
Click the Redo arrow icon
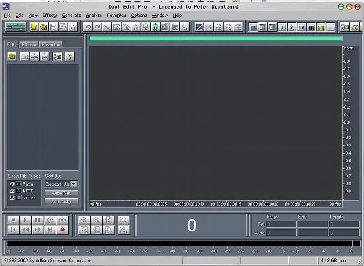pos(97,27)
